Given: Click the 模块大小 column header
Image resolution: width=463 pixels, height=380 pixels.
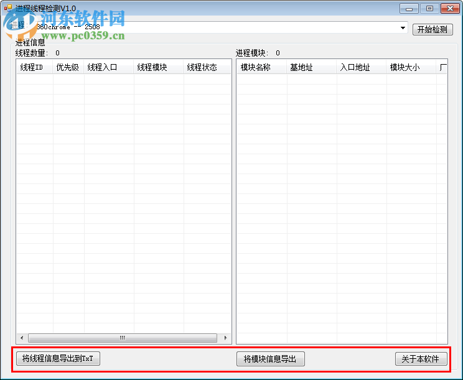Looking at the screenshot, I should pyautogui.click(x=411, y=67).
